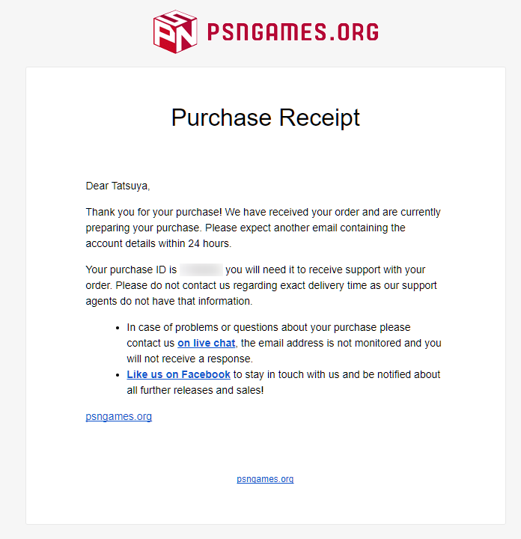Open the "on live chat" link
The image size is (521, 539).
(x=206, y=343)
